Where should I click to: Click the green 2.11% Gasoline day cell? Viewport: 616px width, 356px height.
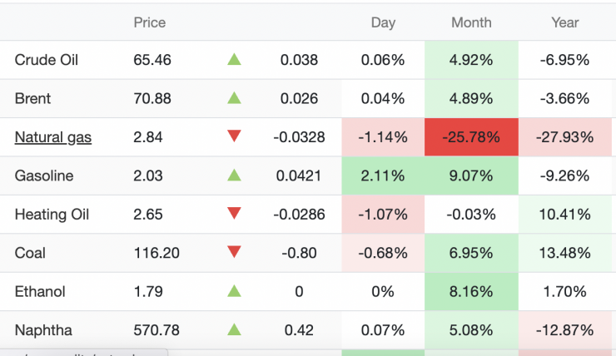click(383, 176)
